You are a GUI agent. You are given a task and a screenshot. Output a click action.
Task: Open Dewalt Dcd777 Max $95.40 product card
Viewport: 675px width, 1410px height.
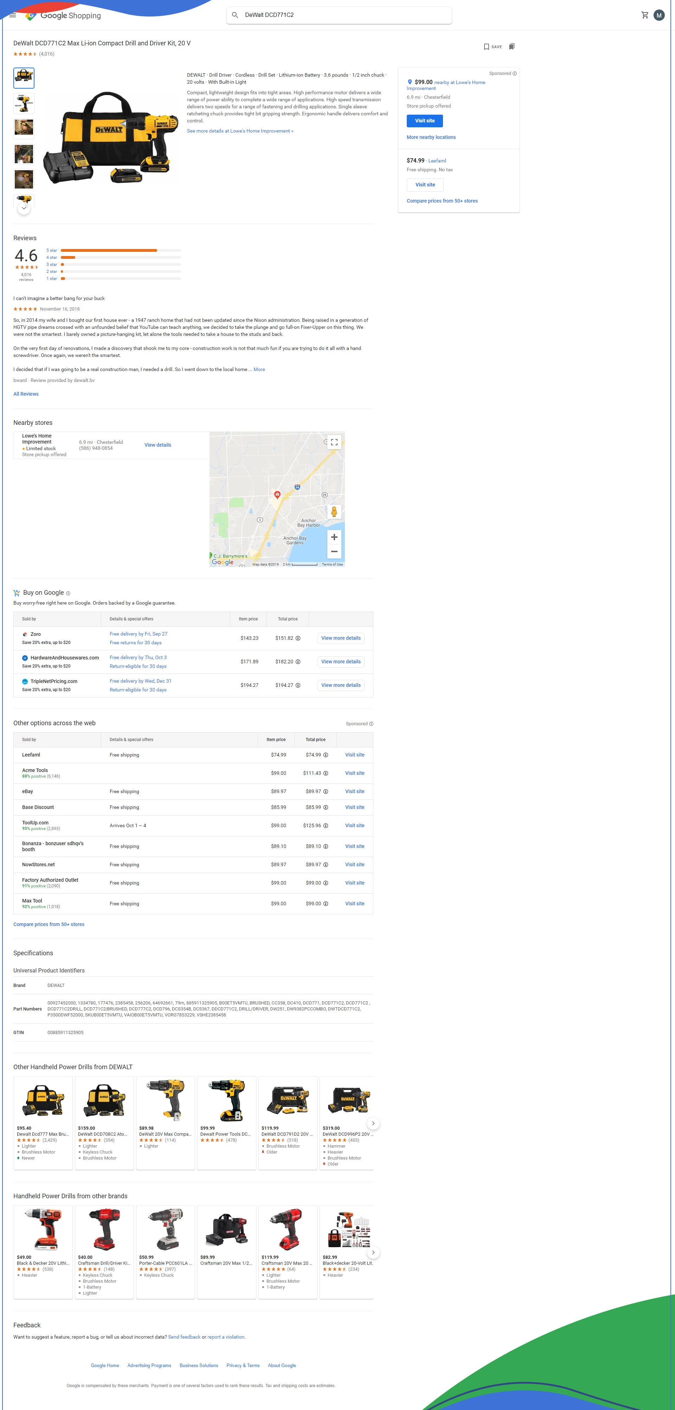click(x=43, y=1123)
